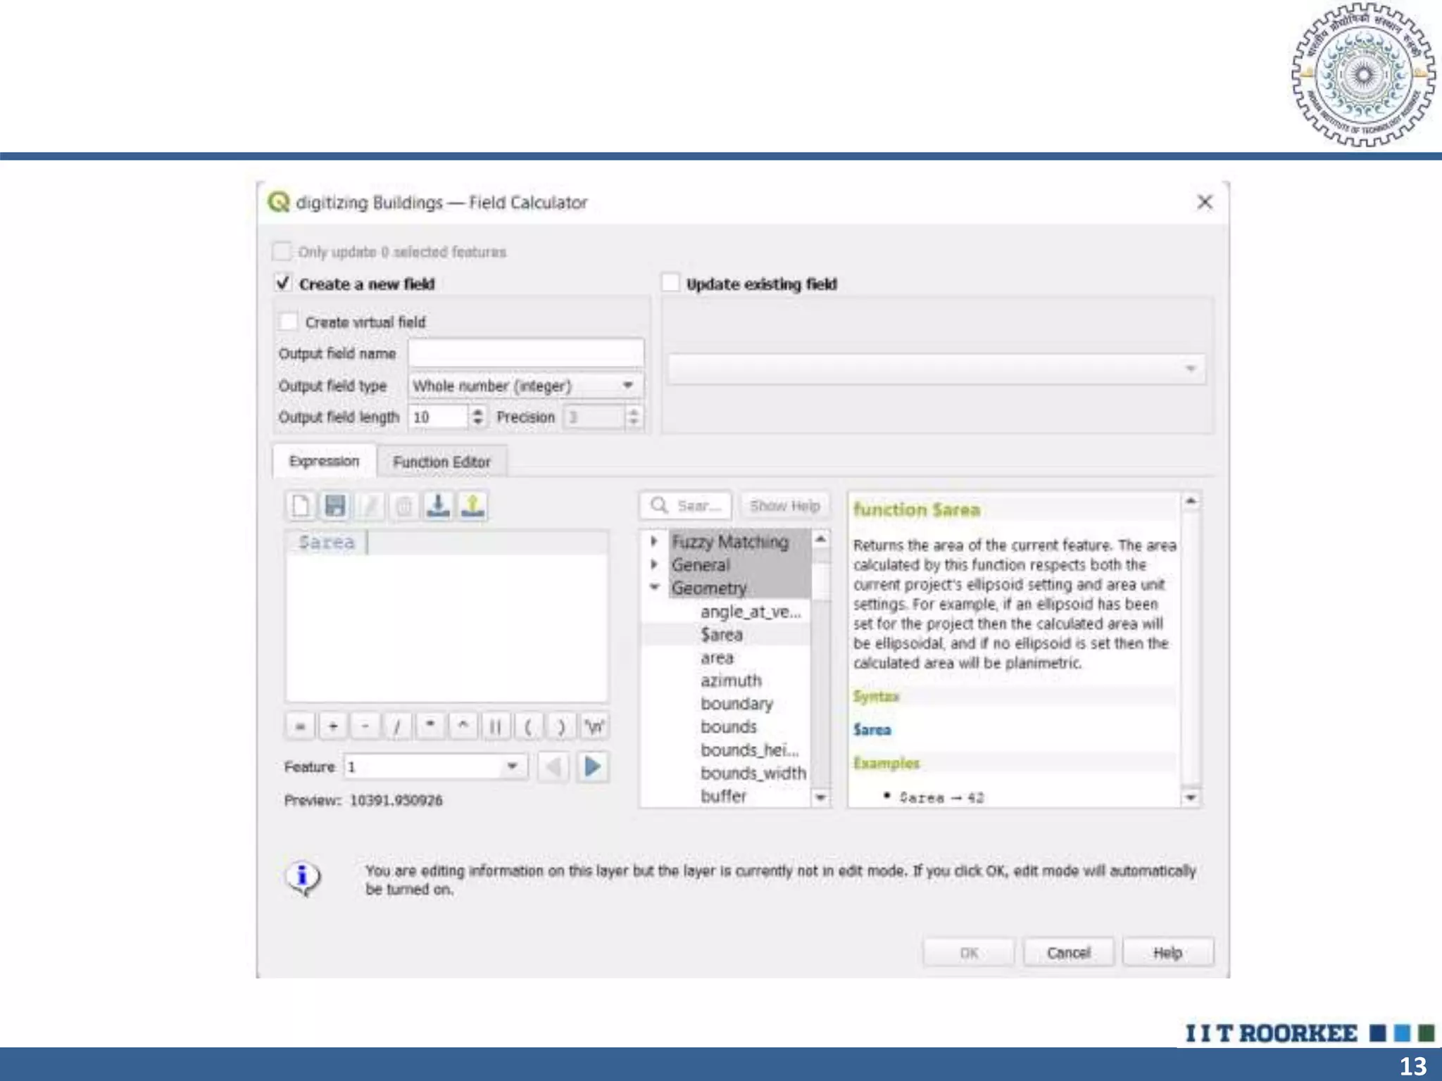Select the Expression tab
1442x1081 pixels.
tap(324, 461)
